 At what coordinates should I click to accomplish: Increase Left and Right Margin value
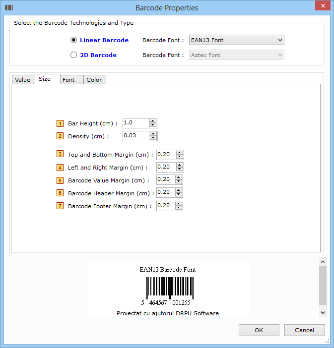pos(180,165)
